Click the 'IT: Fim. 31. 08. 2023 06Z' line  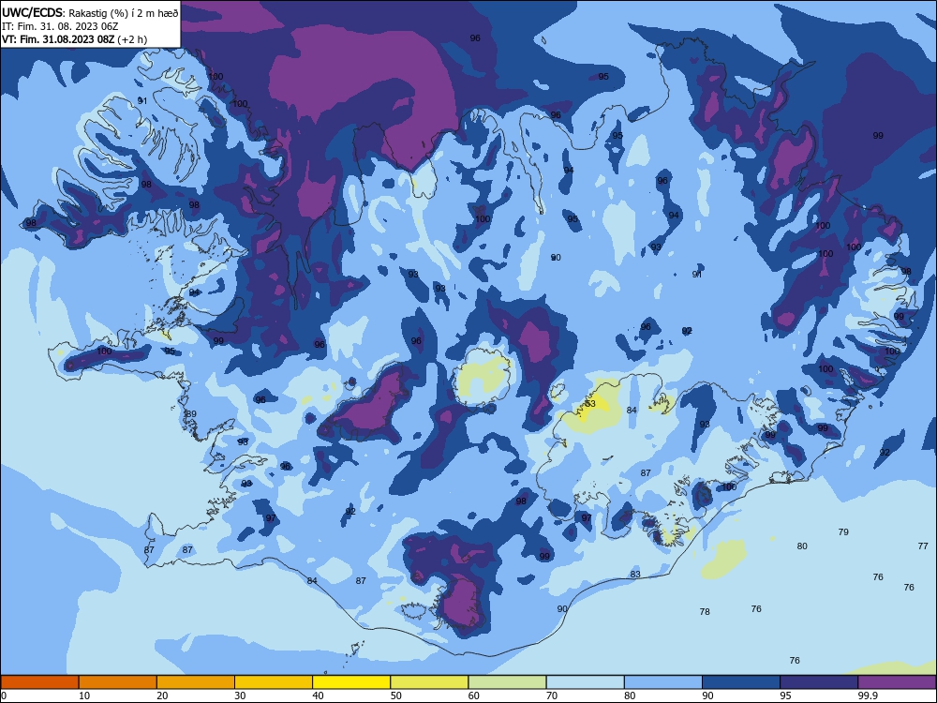coord(60,26)
